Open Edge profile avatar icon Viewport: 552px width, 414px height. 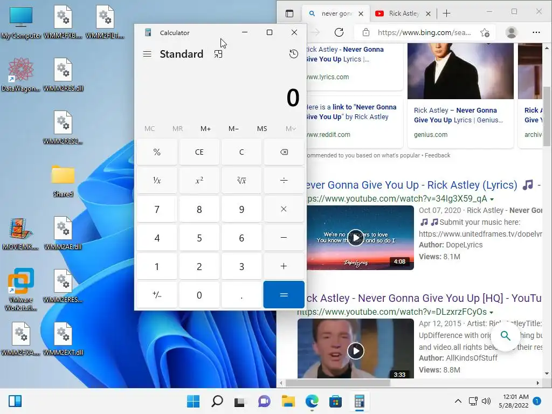511,32
